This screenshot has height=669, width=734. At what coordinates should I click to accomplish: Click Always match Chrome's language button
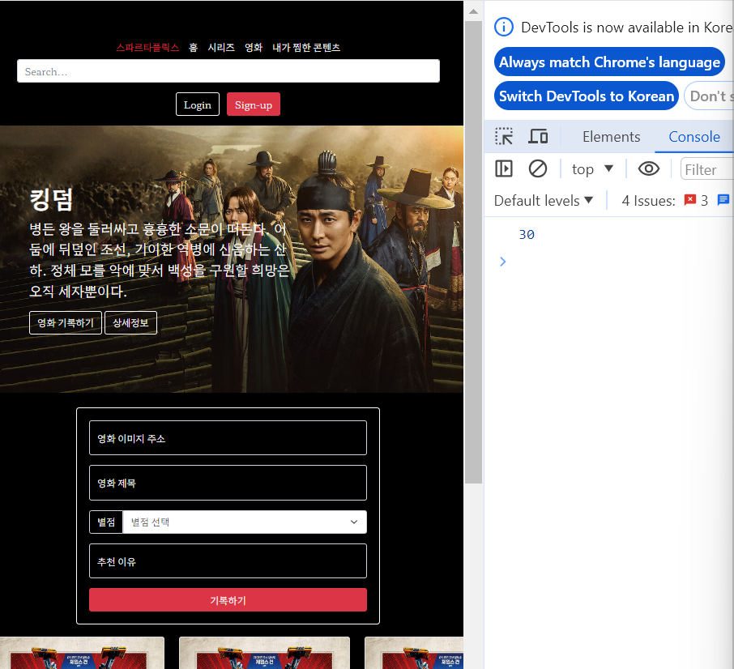coord(609,62)
